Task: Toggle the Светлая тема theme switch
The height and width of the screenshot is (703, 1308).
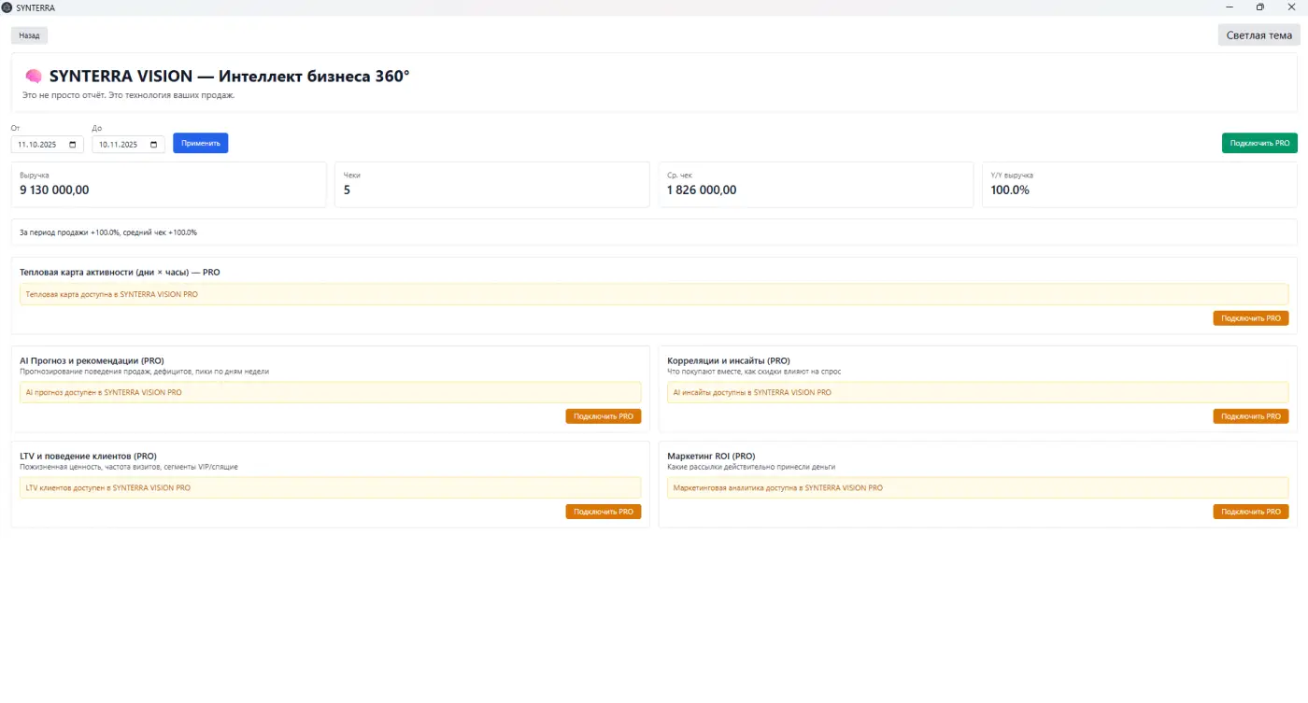Action: pos(1258,35)
